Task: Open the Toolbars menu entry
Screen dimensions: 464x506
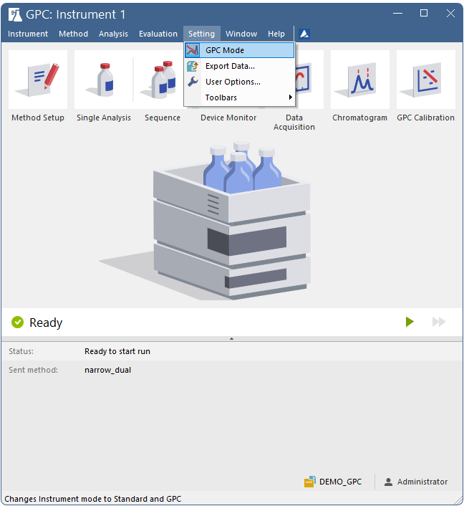Action: tap(240, 97)
